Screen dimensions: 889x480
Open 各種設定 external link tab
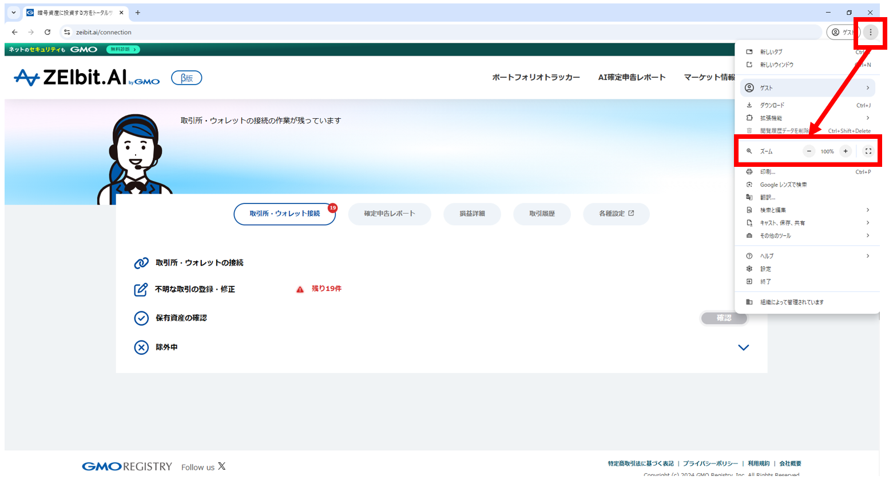[616, 214]
